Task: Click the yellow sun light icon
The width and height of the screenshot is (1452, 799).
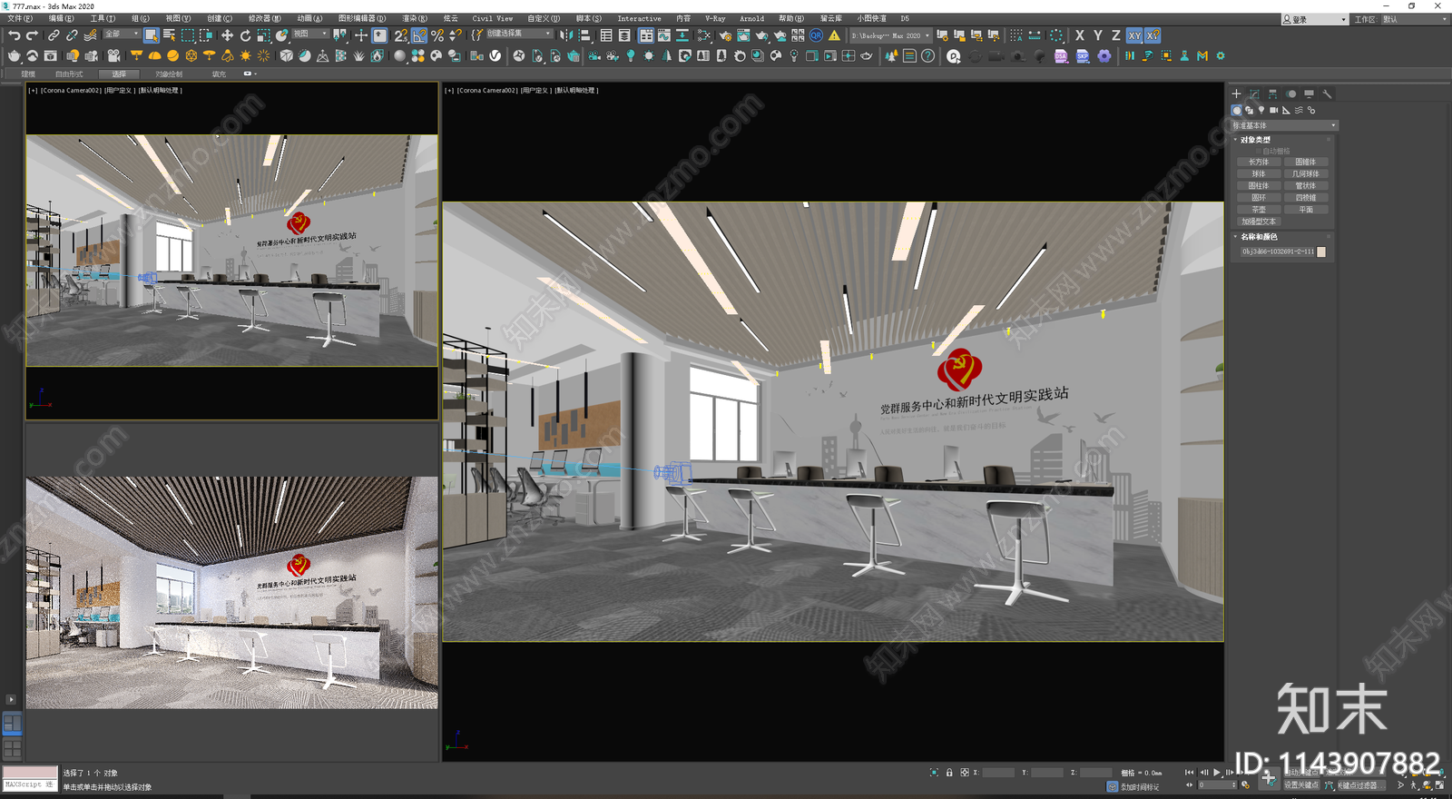Action: pyautogui.click(x=245, y=55)
